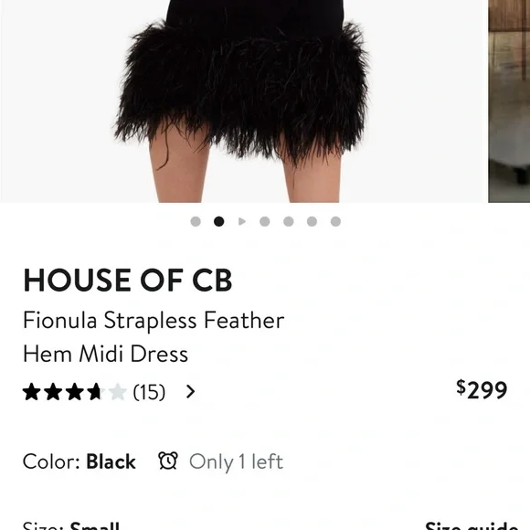Open the video slide play triangle indicator
Screen dimensions: 530x530
242,222
